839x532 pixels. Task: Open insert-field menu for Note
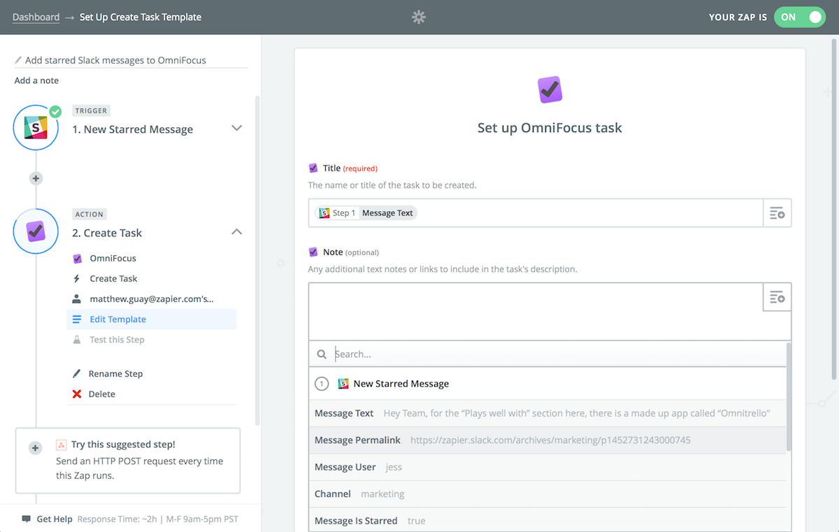click(777, 297)
